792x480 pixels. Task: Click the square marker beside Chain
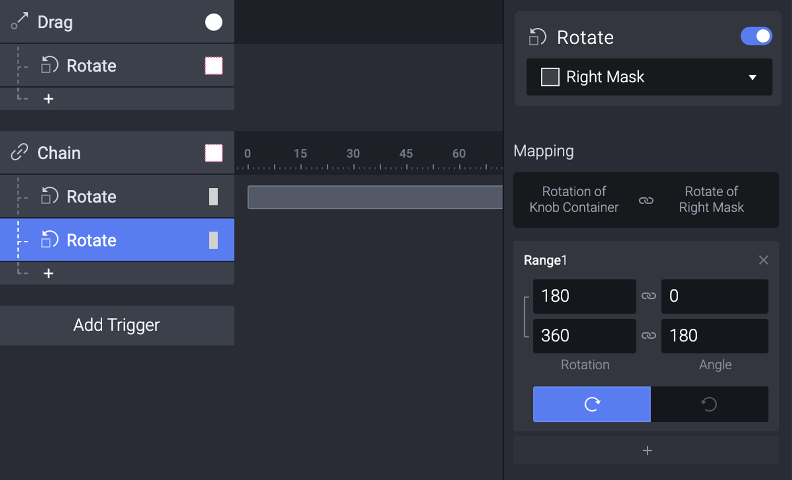pos(213,153)
